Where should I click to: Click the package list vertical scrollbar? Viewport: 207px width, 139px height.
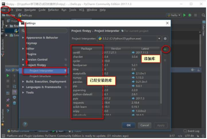coord(161,77)
